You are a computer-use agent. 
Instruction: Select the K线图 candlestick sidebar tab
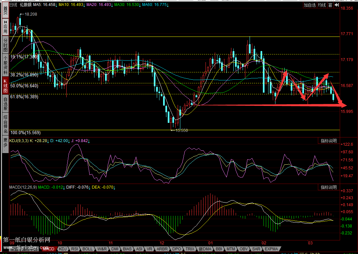(5, 86)
